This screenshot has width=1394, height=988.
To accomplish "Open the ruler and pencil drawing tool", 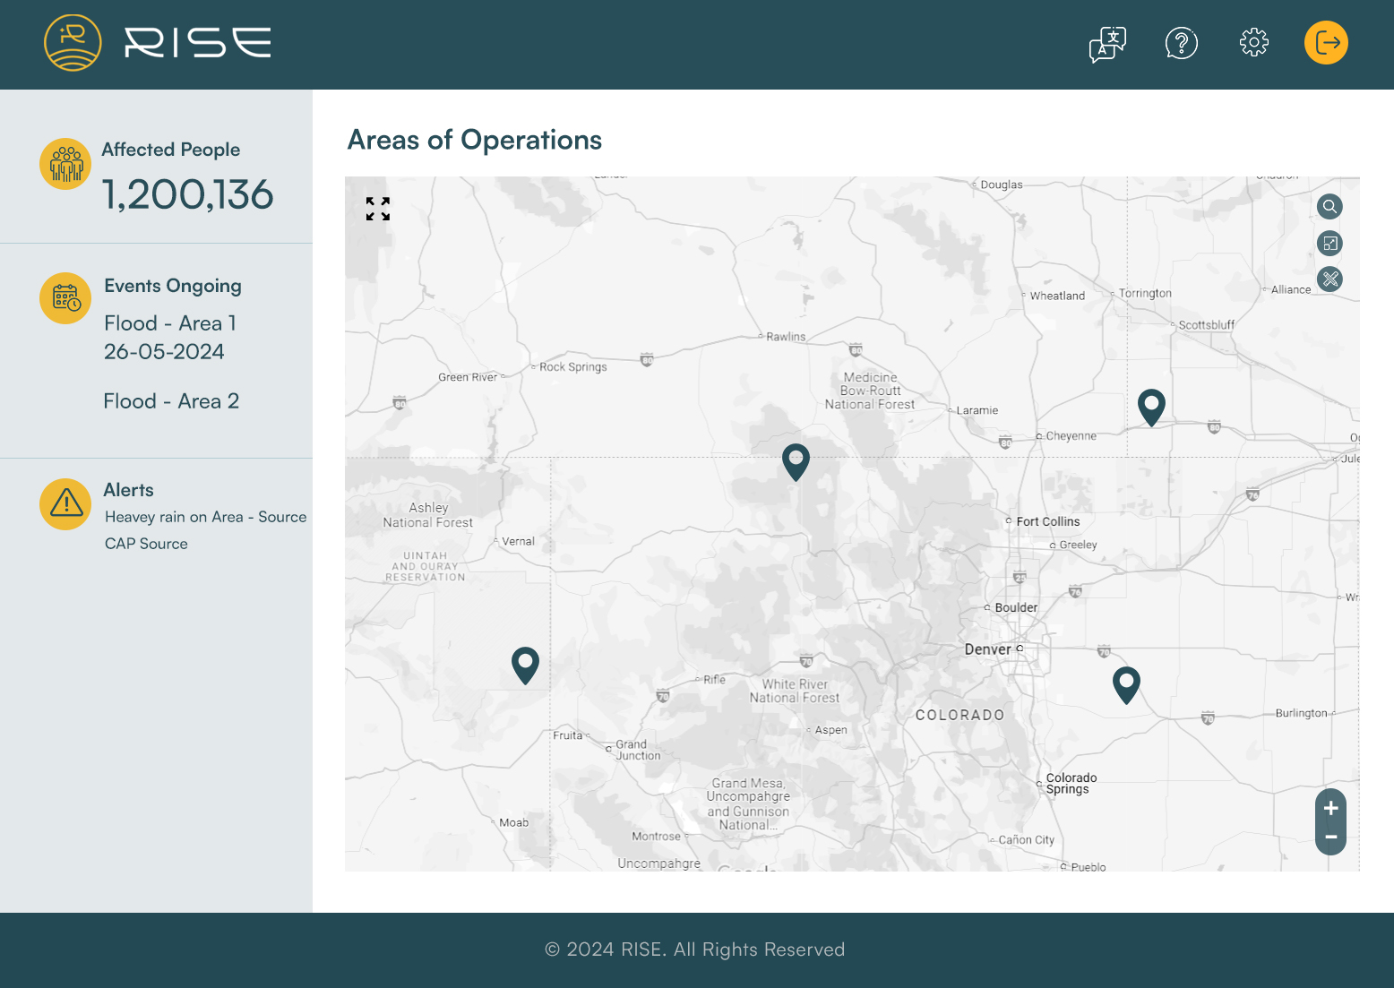I will (1329, 279).
